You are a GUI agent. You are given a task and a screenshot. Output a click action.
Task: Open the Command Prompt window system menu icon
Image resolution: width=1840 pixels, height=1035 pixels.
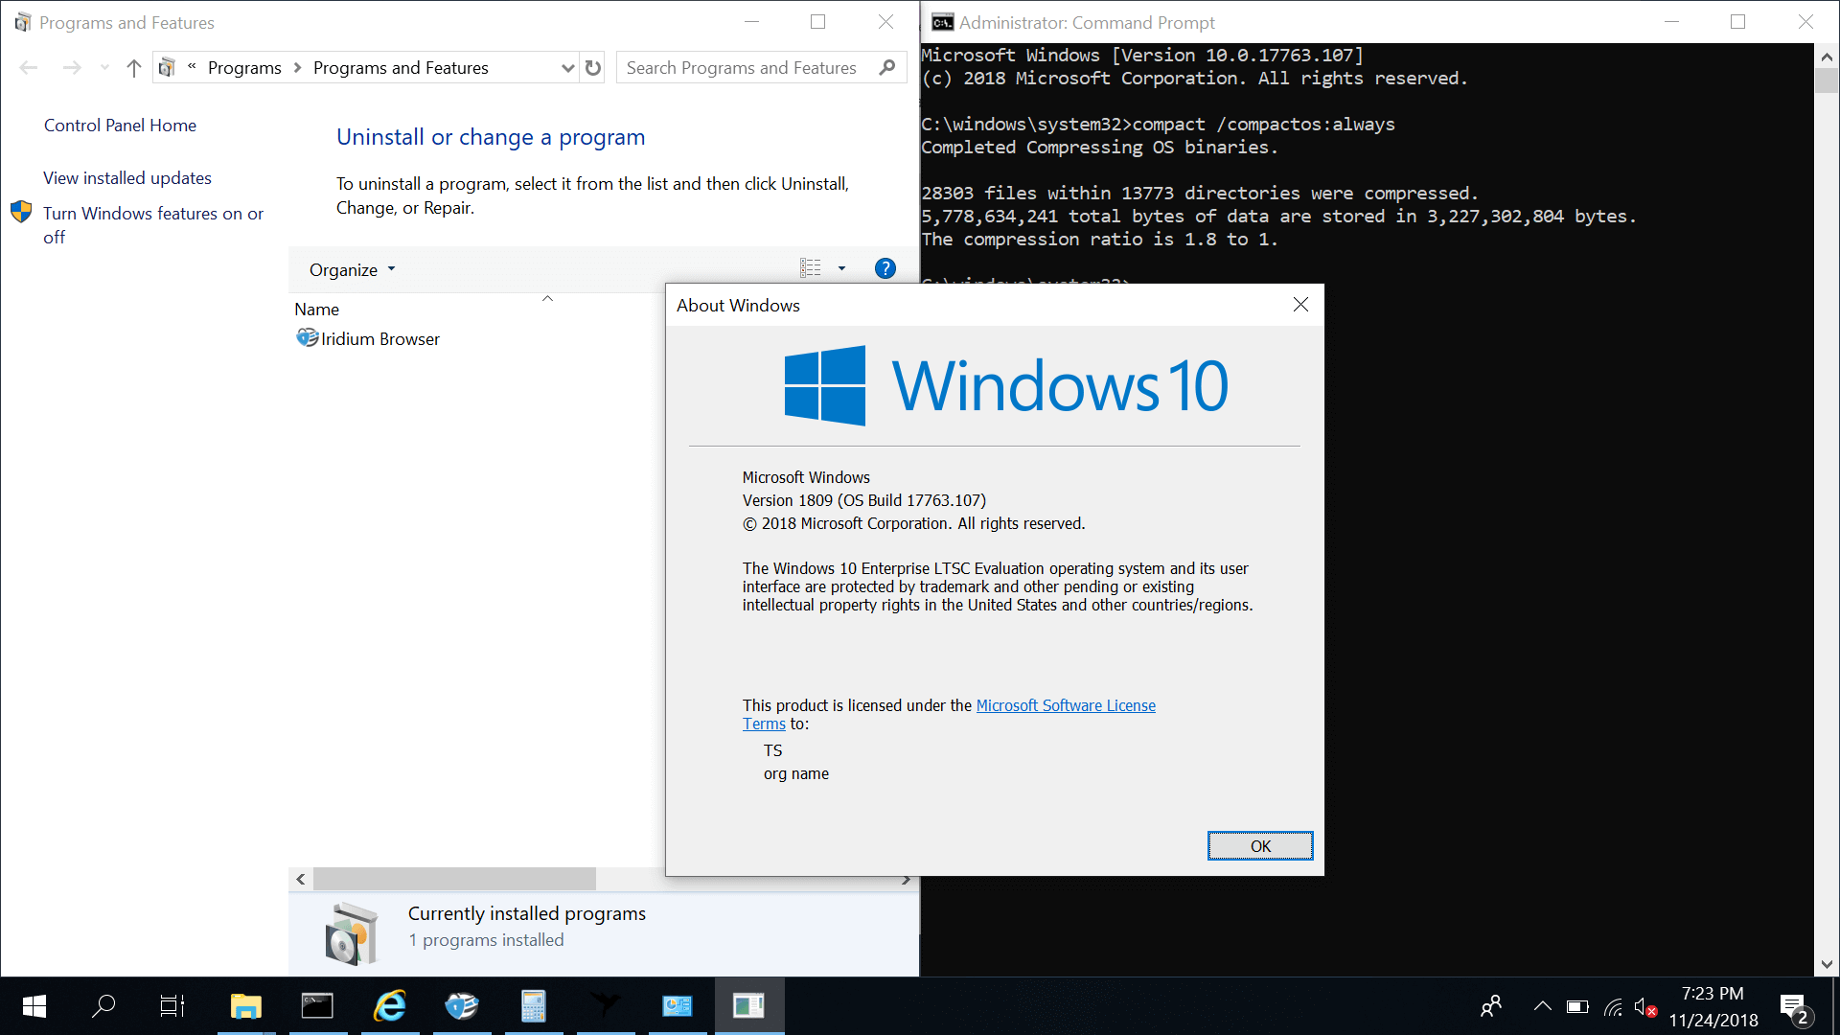point(943,22)
